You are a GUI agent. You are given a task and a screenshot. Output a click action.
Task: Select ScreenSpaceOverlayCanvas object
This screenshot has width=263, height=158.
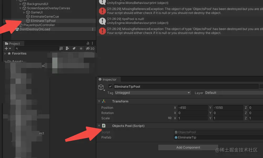[48, 8]
